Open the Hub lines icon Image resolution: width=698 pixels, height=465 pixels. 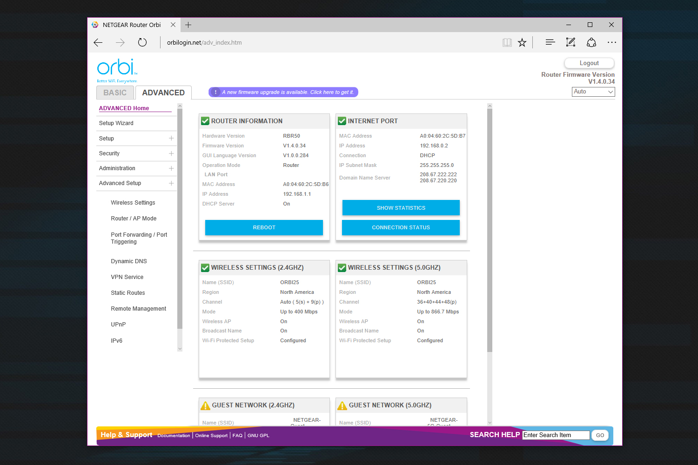coord(550,42)
